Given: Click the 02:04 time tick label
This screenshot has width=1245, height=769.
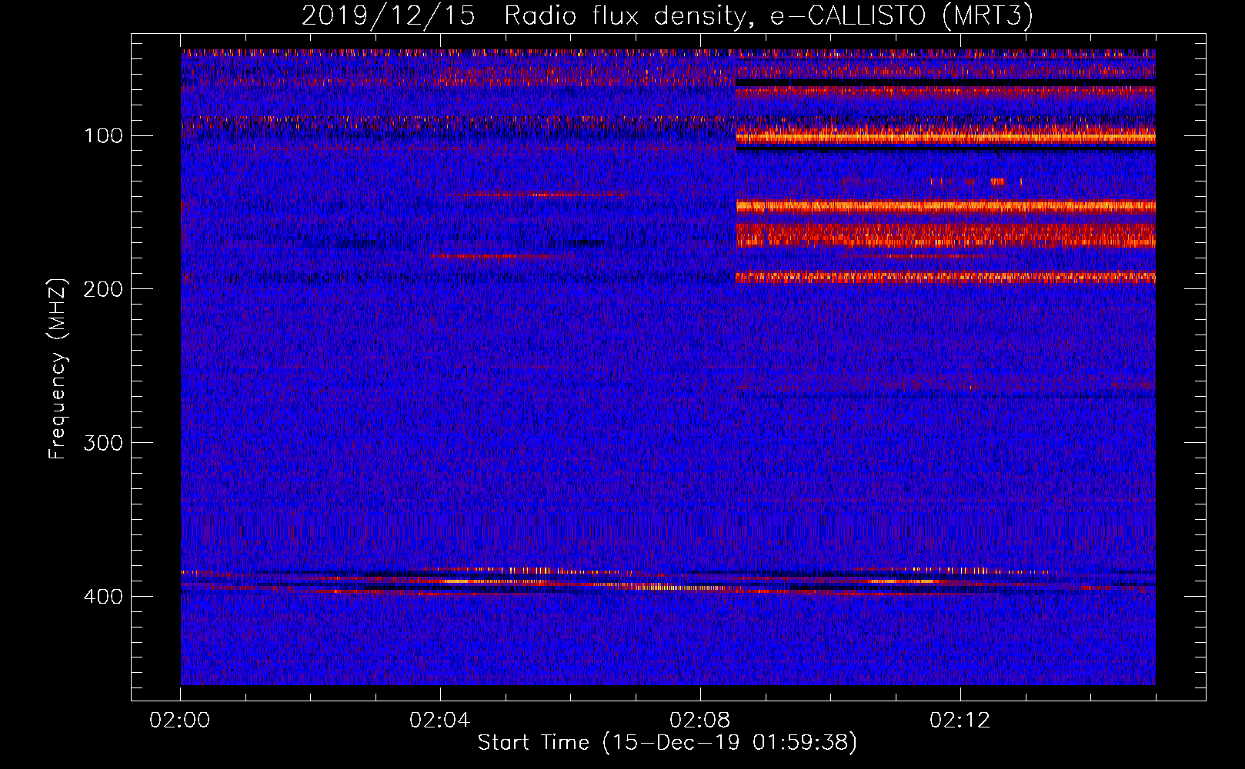Looking at the screenshot, I should [440, 721].
